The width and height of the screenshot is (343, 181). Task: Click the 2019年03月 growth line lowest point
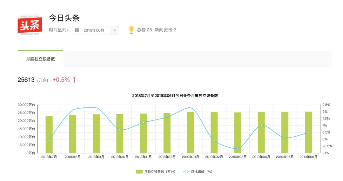pyautogui.click(x=238, y=149)
